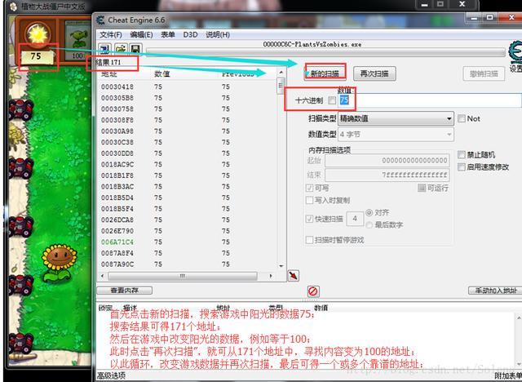The height and width of the screenshot is (382, 522).
Task: Open the 文件(F) menu
Action: click(110, 35)
